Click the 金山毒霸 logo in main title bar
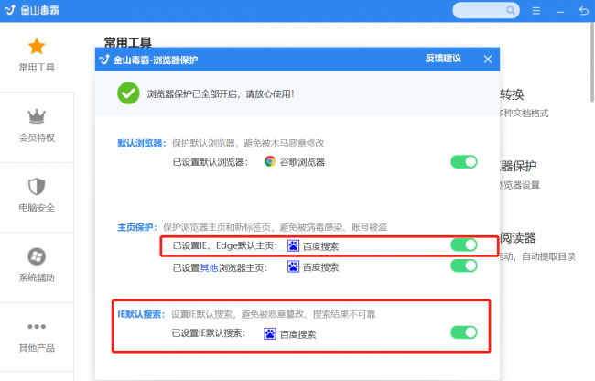This screenshot has width=595, height=381. [10, 10]
